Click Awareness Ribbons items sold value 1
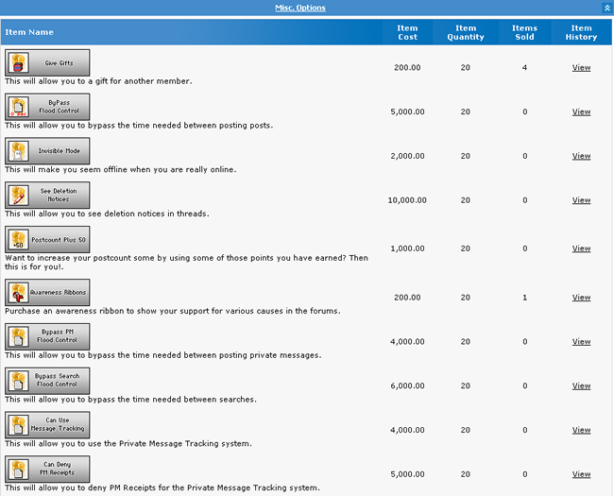This screenshot has height=496, width=614. pos(524,298)
